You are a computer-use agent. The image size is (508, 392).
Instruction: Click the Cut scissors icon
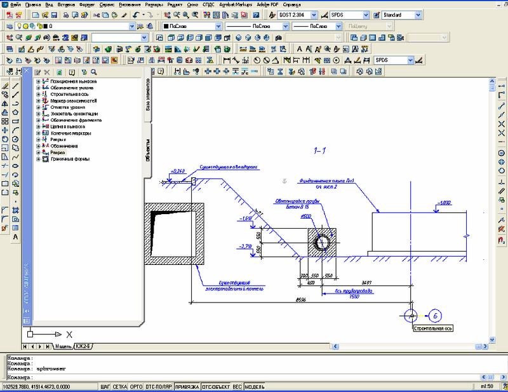coord(97,15)
